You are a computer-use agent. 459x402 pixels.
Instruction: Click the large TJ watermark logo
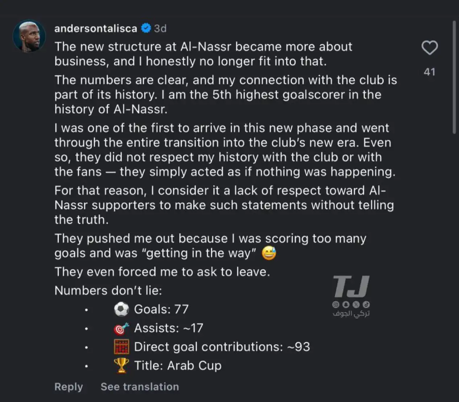pyautogui.click(x=351, y=286)
